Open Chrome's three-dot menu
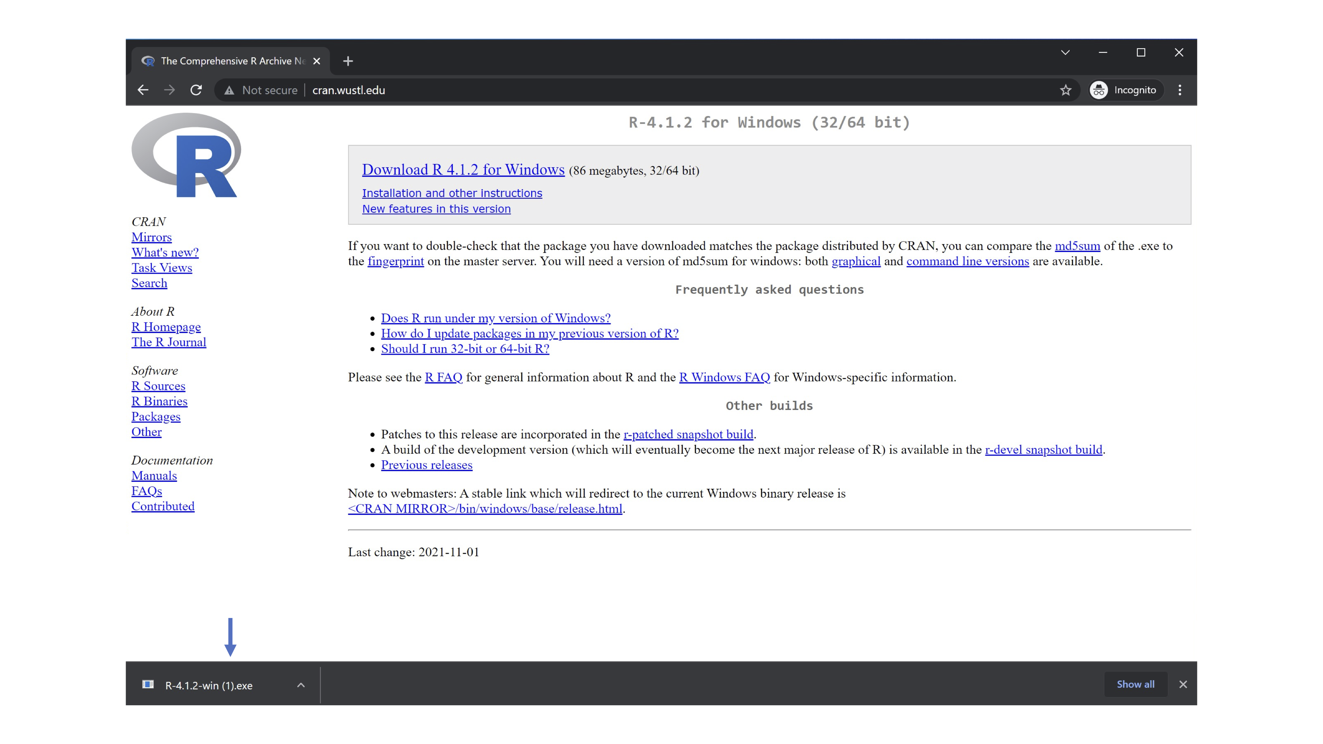The height and width of the screenshot is (744, 1323). pos(1180,90)
